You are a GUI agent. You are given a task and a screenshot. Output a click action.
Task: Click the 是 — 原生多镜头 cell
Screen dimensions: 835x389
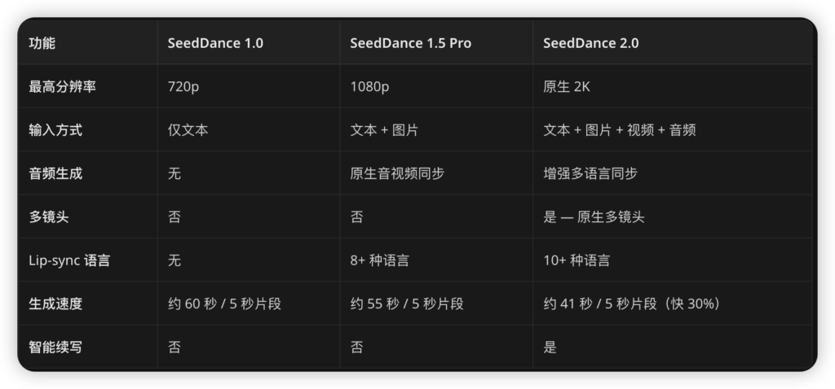pyautogui.click(x=594, y=217)
